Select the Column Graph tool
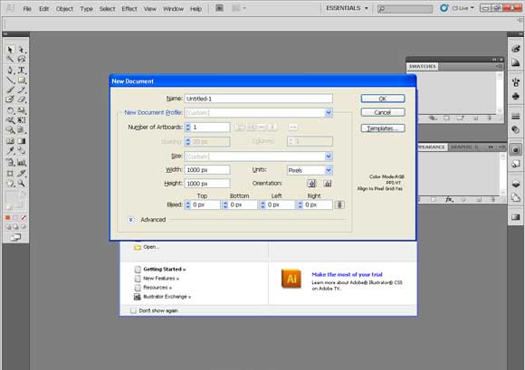Screen dimensions: 525x370 click(22, 163)
